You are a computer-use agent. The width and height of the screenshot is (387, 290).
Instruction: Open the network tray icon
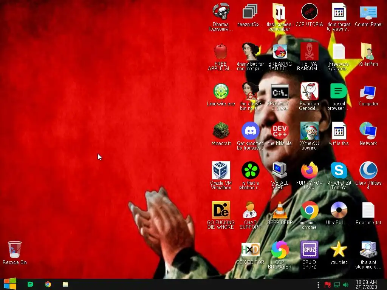pos(337,285)
